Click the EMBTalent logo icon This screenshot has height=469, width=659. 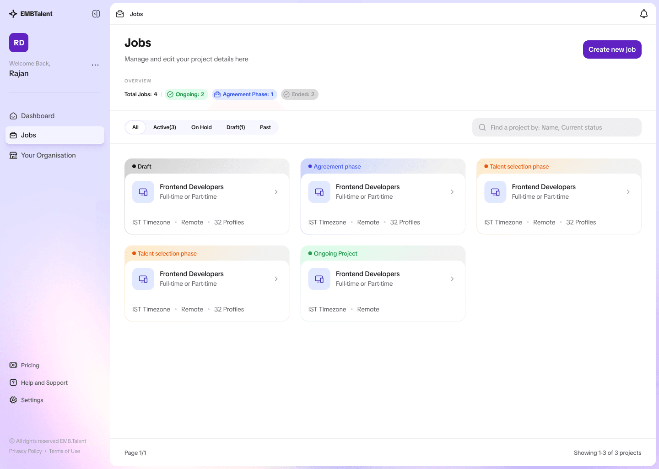(13, 13)
